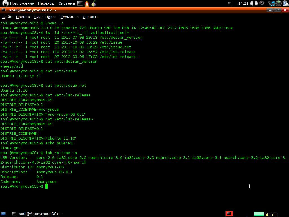Screen dimensions: 289x217
Task: Click 'Codename: Anonymous' line
Action: (x=29, y=181)
